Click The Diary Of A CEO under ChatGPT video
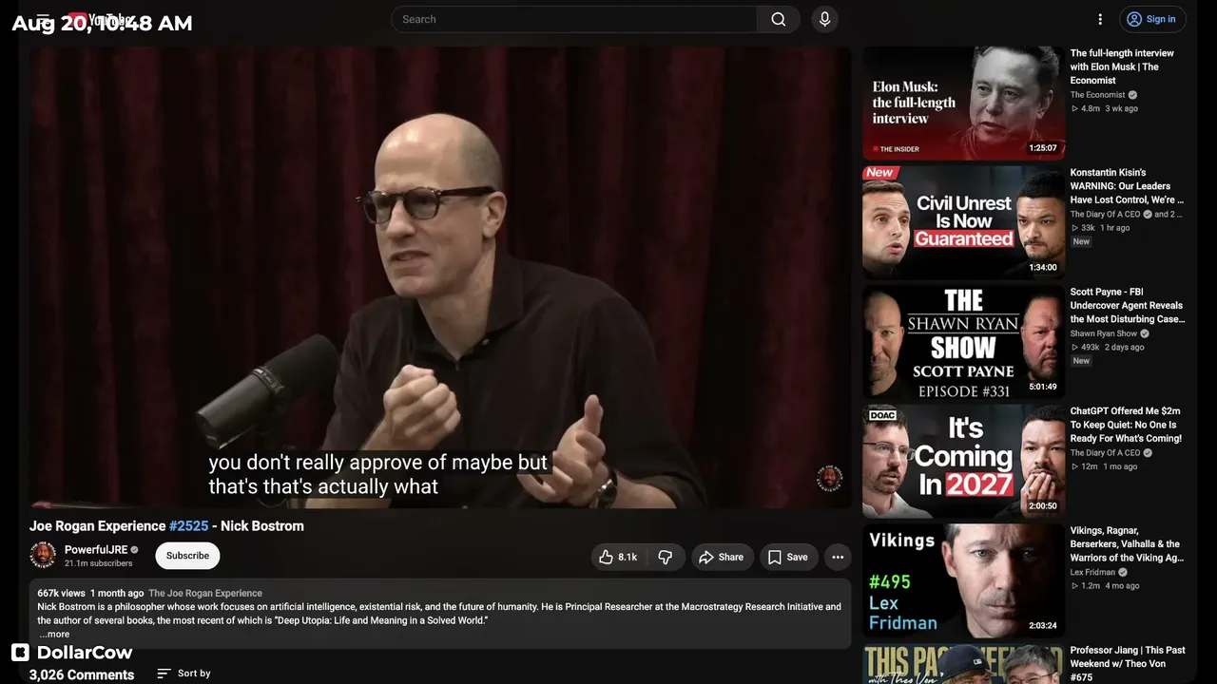Image resolution: width=1217 pixels, height=684 pixels. click(1105, 453)
